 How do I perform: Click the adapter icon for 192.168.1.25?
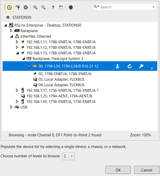23,96
